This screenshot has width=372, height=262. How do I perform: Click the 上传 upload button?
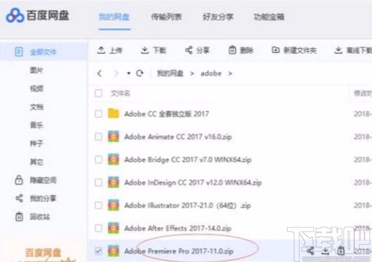point(110,51)
